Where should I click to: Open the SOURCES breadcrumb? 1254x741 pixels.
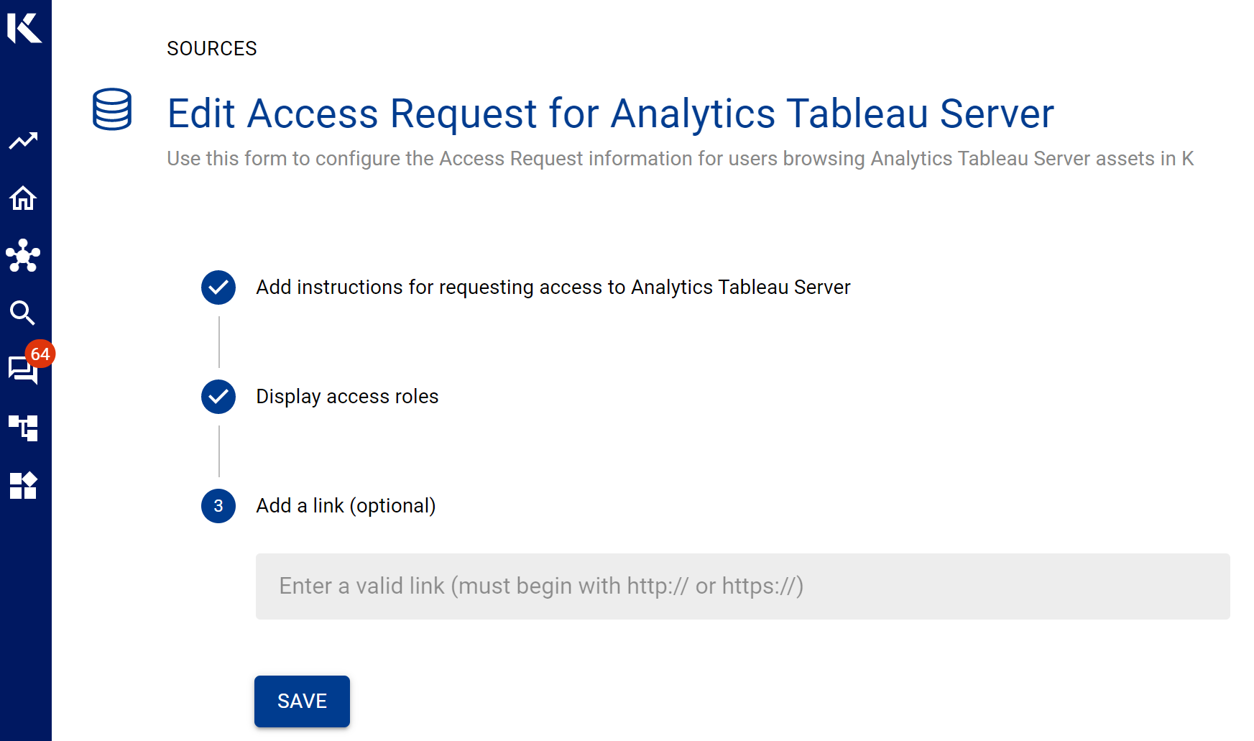[x=211, y=49]
